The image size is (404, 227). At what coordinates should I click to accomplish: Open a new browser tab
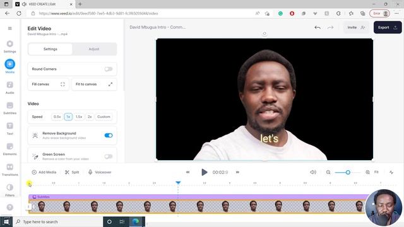pyautogui.click(x=80, y=4)
